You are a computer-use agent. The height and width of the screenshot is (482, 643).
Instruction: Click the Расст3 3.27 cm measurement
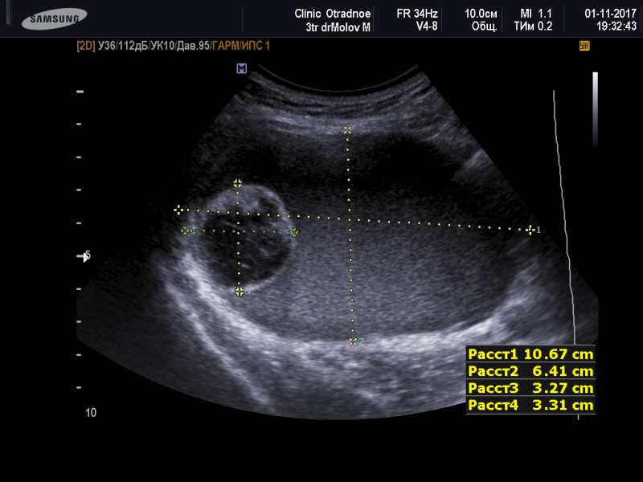(530, 388)
